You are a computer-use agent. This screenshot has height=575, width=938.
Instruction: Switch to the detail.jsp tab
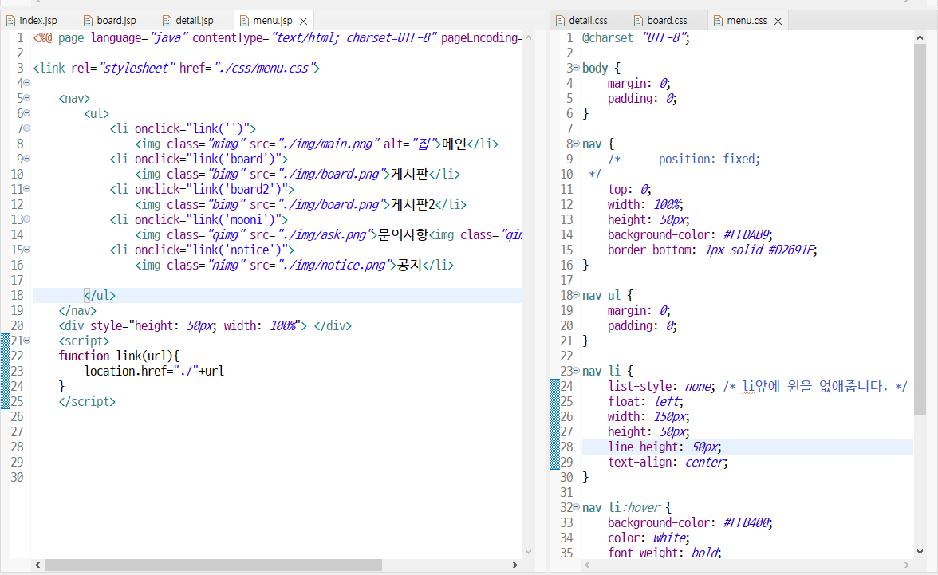(x=195, y=21)
